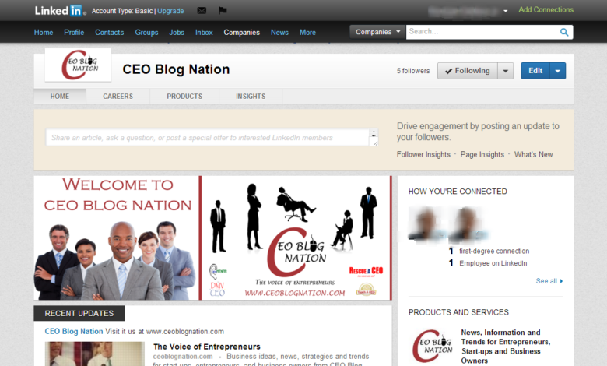Switch to the CAREERS tab

point(118,96)
